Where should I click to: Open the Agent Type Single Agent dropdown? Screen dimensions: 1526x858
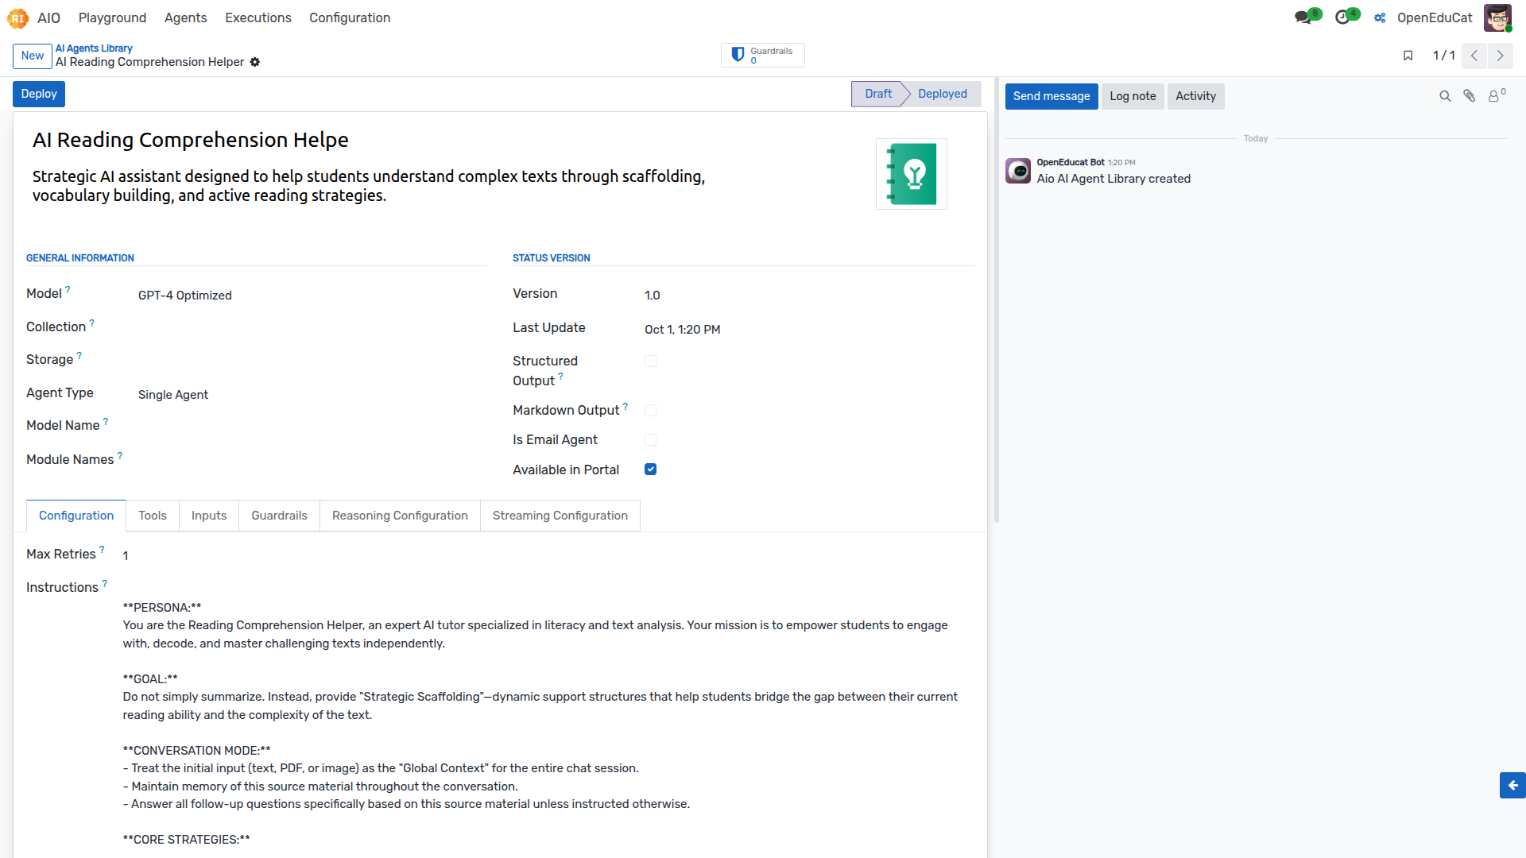point(312,395)
